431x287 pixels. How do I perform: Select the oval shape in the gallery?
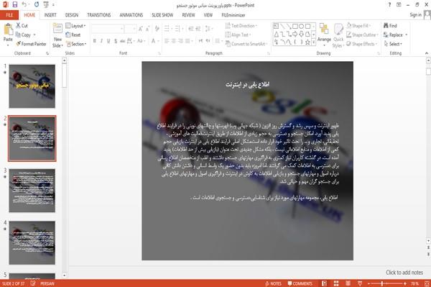[301, 26]
